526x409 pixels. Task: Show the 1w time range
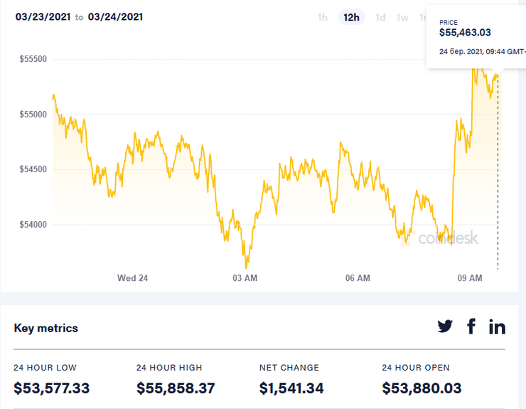coord(402,17)
